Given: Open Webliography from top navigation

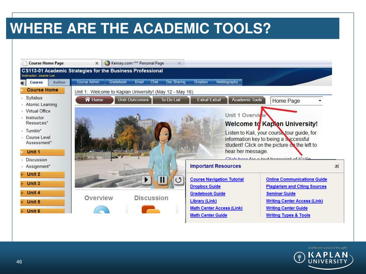Looking at the screenshot, I should coord(227,82).
